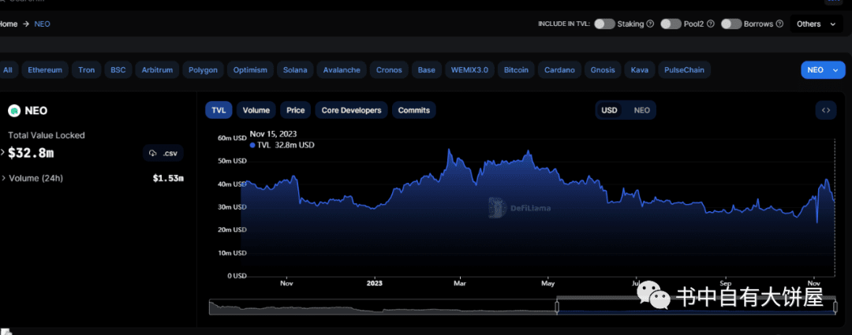
Task: Click the left handle of the range slider
Action: [x=556, y=307]
